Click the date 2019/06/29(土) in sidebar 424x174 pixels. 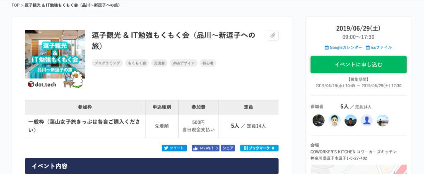(x=359, y=29)
